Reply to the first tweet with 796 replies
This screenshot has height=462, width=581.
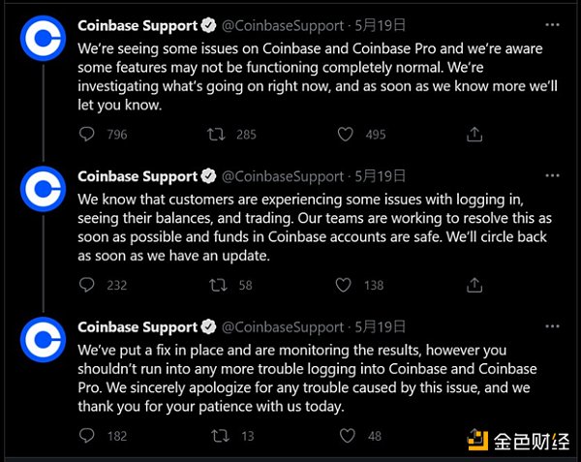pos(87,135)
